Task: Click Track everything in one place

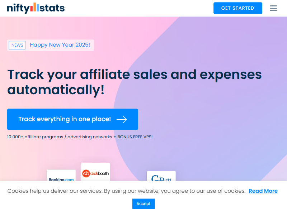Action: (65, 119)
